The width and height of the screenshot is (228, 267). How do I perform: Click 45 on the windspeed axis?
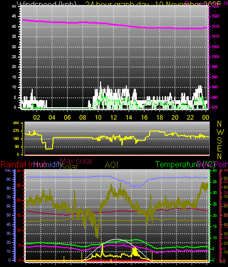point(14,16)
